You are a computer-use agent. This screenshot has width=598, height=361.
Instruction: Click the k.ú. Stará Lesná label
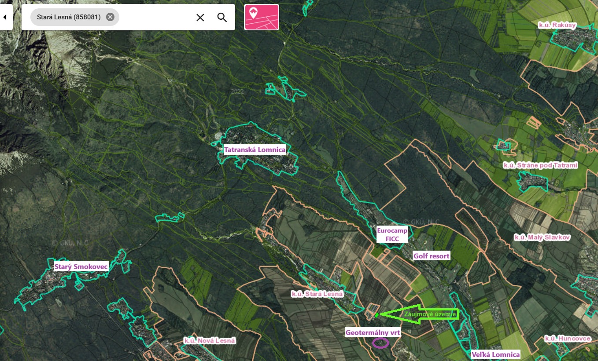[317, 294]
